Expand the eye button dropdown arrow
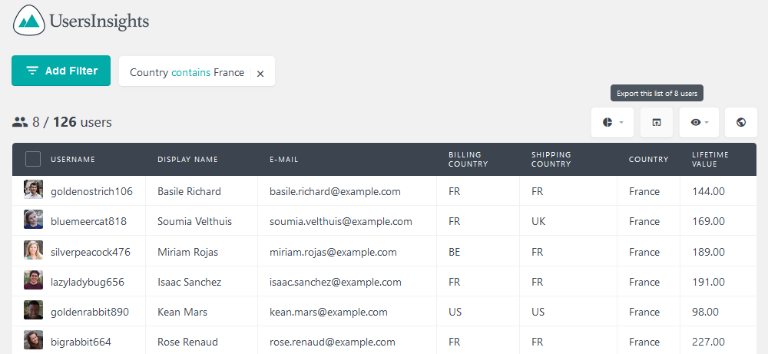The height and width of the screenshot is (354, 768). (707, 122)
